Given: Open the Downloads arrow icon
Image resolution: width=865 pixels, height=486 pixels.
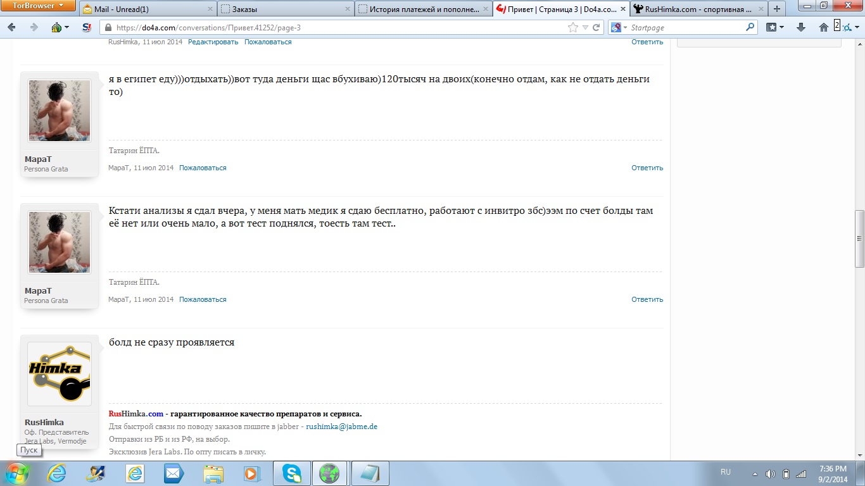Looking at the screenshot, I should pyautogui.click(x=800, y=27).
